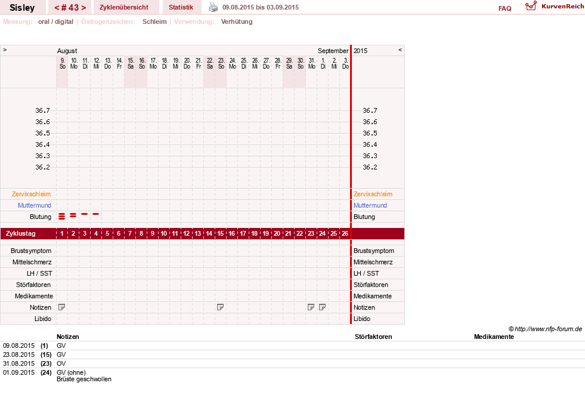Go to next cycle with the '>' arrow
585x404 pixels.
84,8
